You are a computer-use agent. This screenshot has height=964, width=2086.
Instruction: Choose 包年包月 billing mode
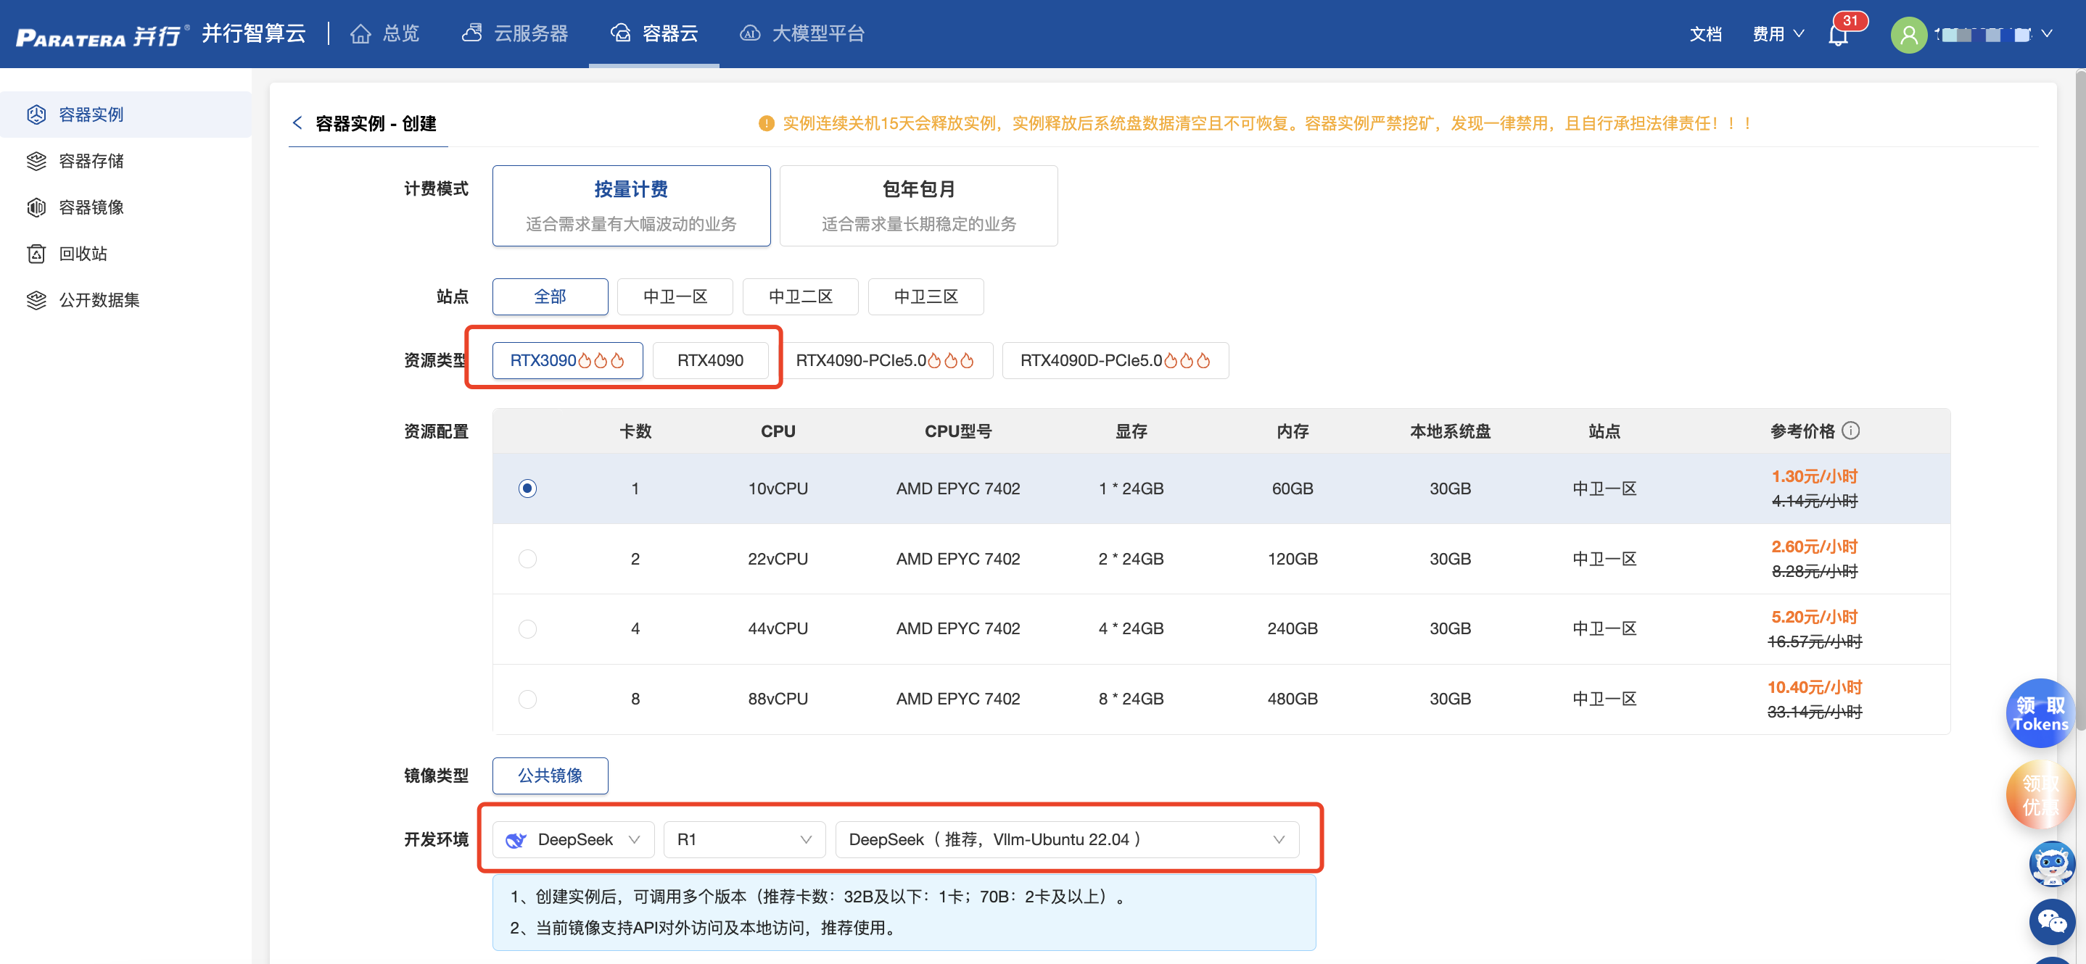click(918, 206)
